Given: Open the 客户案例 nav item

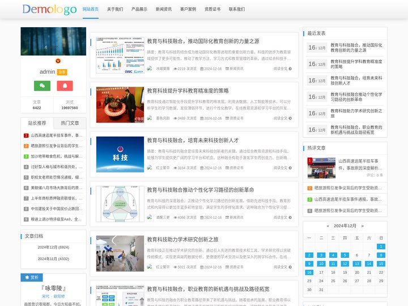Looking at the screenshot, I should [188, 9].
